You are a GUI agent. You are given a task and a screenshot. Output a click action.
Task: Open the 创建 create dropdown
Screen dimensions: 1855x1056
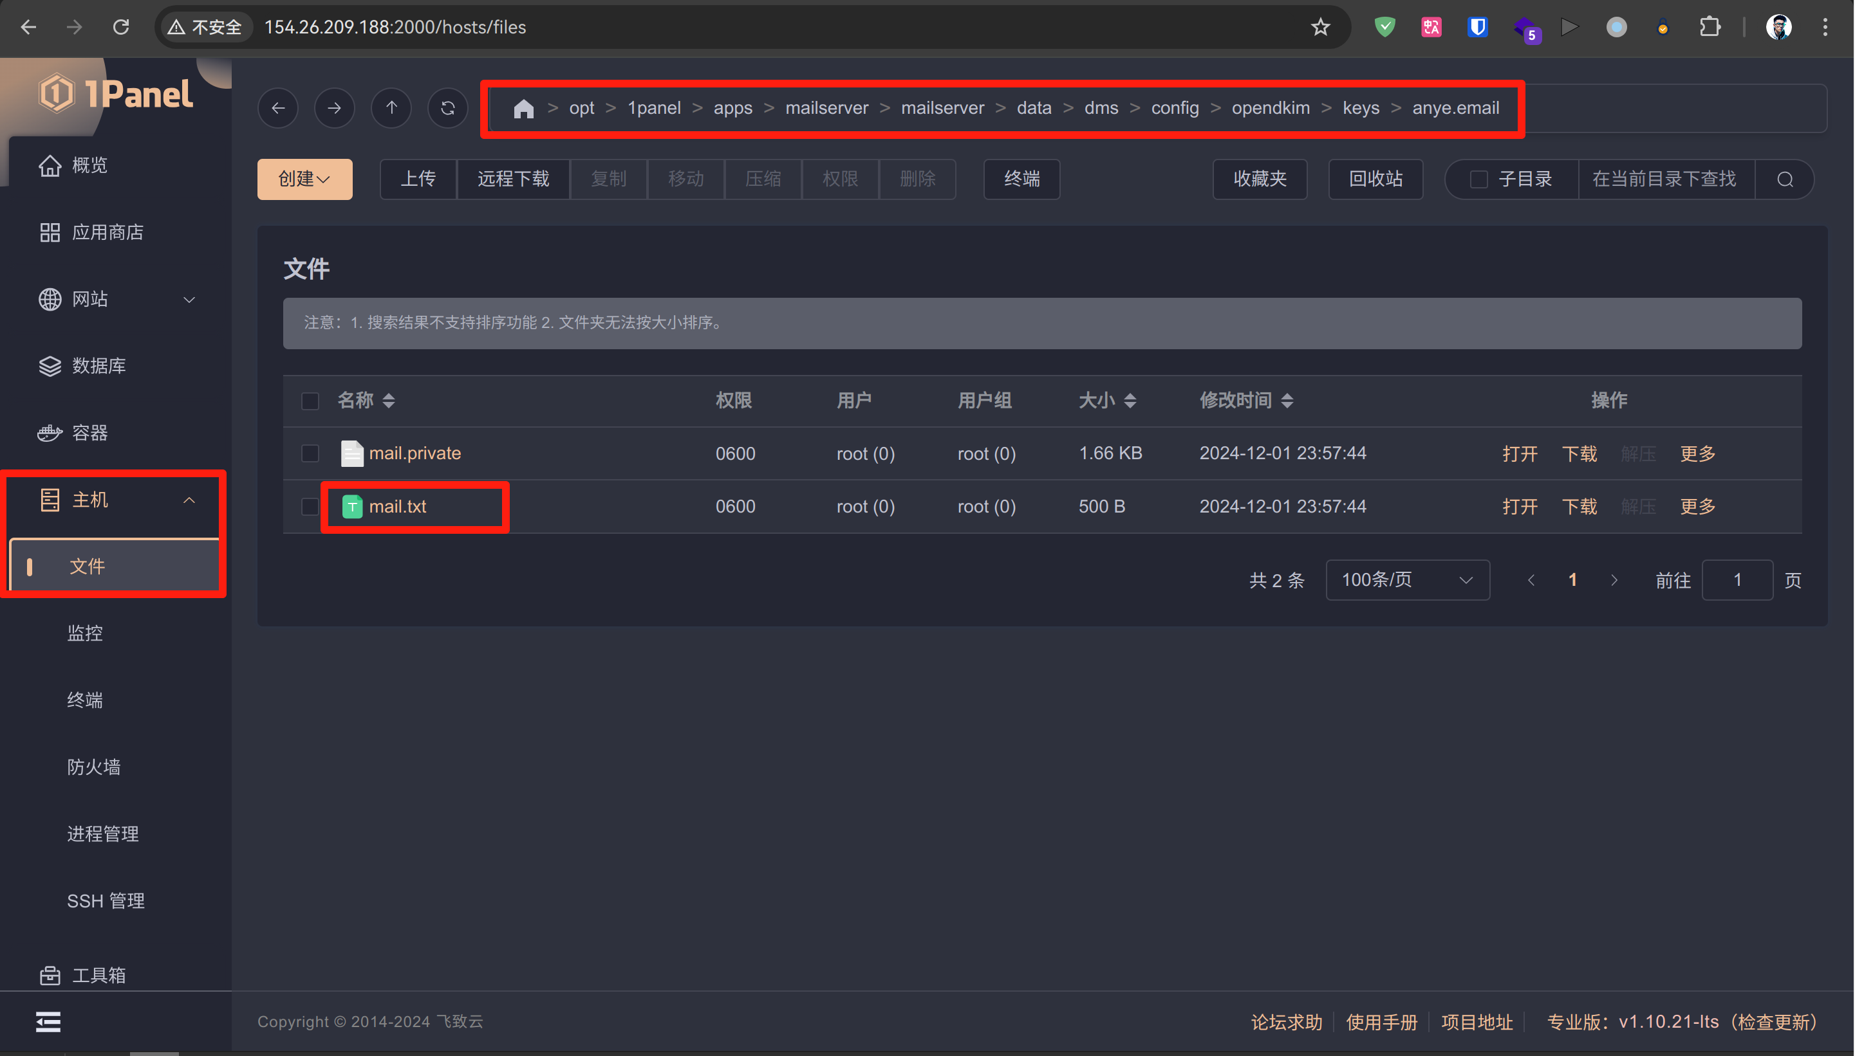point(305,179)
